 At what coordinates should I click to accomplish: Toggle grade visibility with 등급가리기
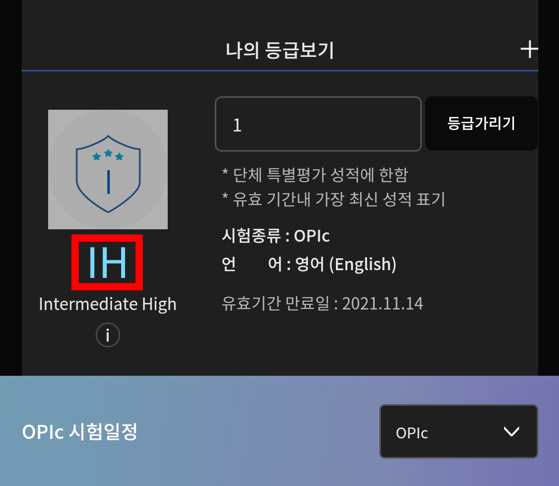481,124
